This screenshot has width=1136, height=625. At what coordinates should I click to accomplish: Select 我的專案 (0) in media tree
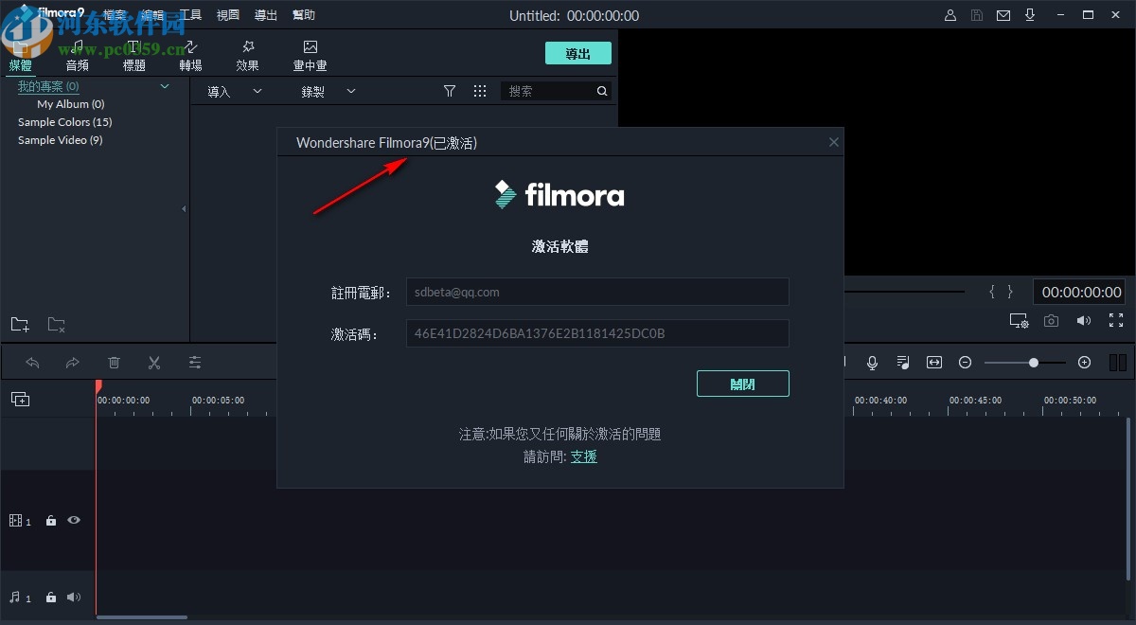[x=48, y=86]
